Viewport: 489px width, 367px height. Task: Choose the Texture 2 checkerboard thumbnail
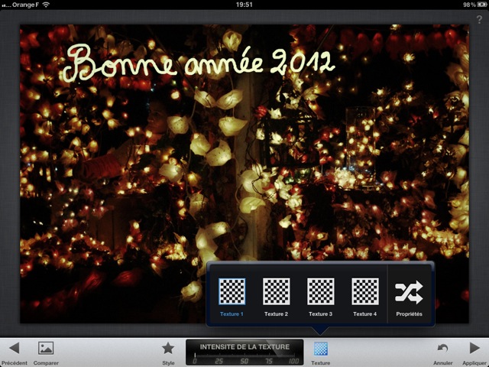[x=276, y=292]
